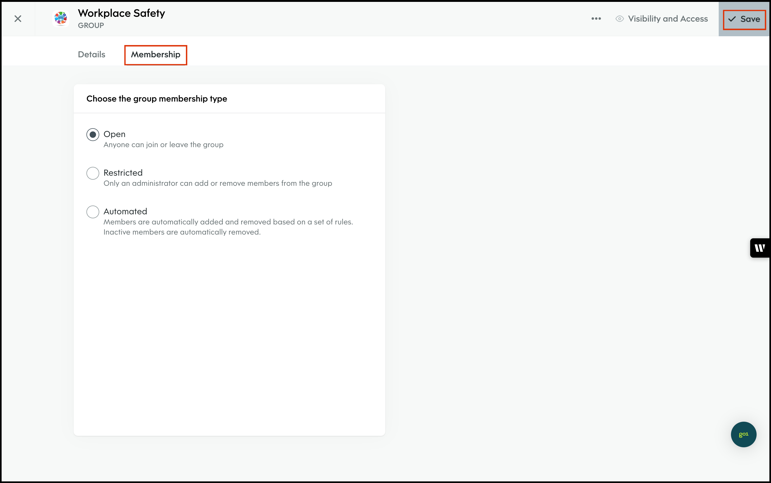This screenshot has height=483, width=771.
Task: Select the Open membership radio button
Action: (x=93, y=135)
